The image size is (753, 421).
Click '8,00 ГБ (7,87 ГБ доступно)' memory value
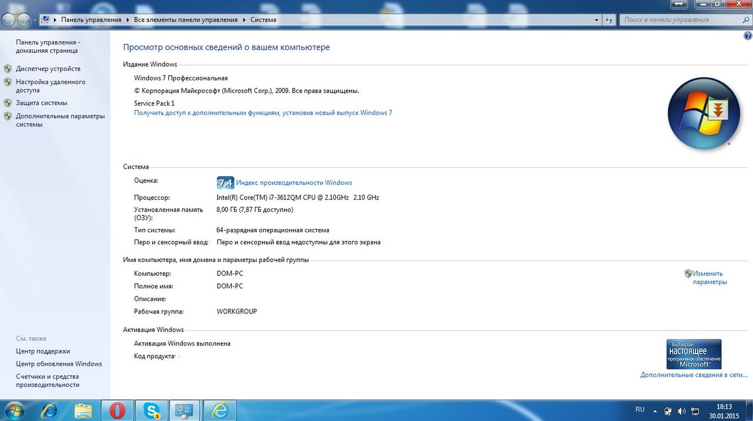[x=255, y=210]
